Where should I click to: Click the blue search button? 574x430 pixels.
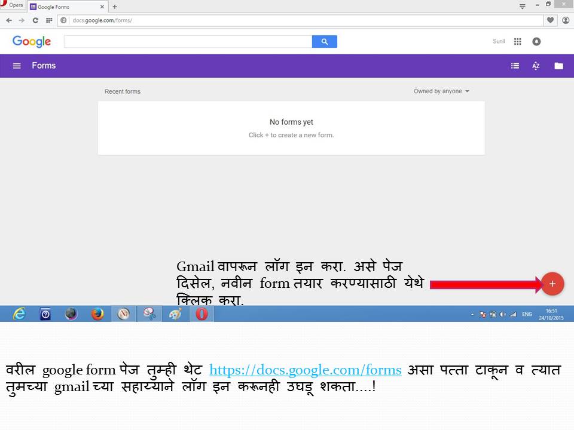point(324,42)
